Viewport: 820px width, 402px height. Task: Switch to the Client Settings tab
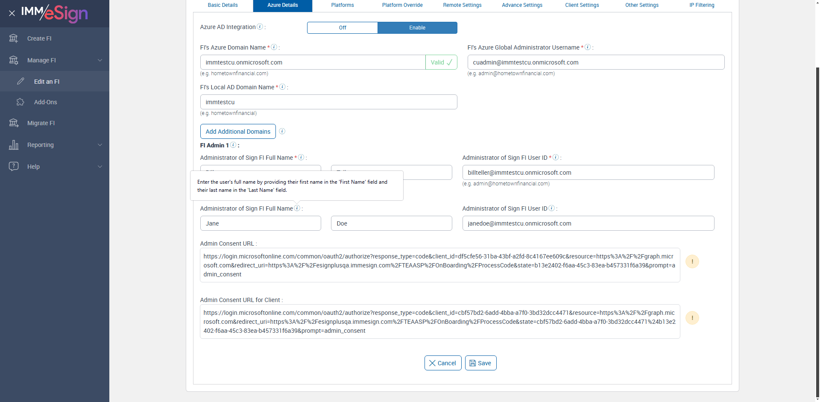582,5
